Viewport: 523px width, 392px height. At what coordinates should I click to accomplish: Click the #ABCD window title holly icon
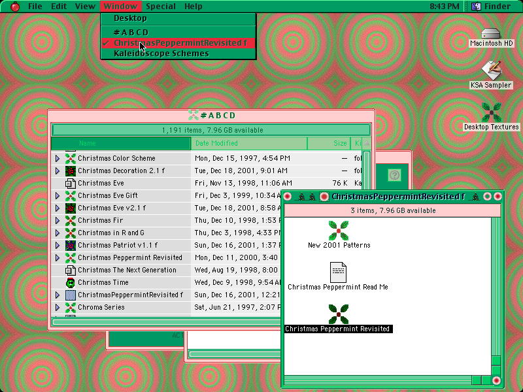click(193, 116)
